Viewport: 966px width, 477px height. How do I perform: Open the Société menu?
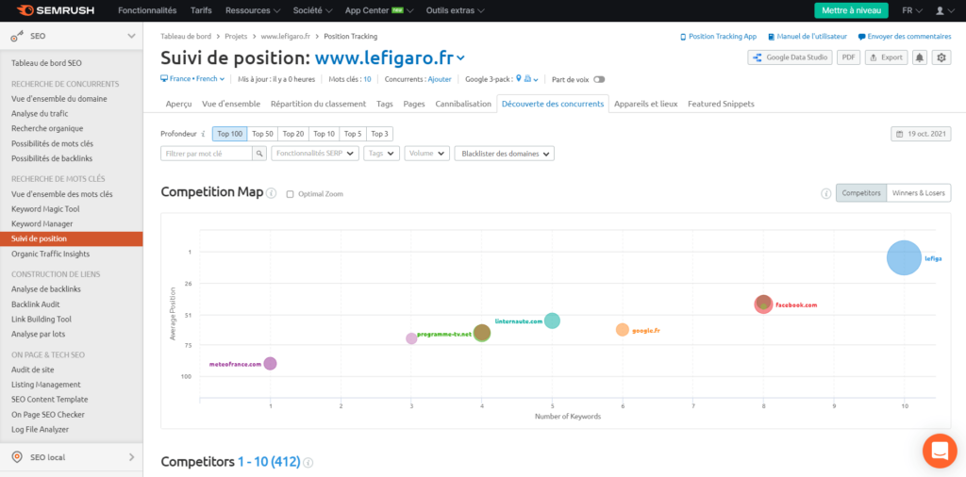(313, 10)
